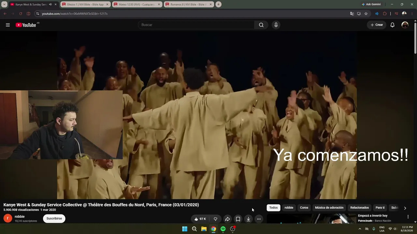Switch the ENG LAA input language
This screenshot has width=417, height=234.
coord(382,229)
